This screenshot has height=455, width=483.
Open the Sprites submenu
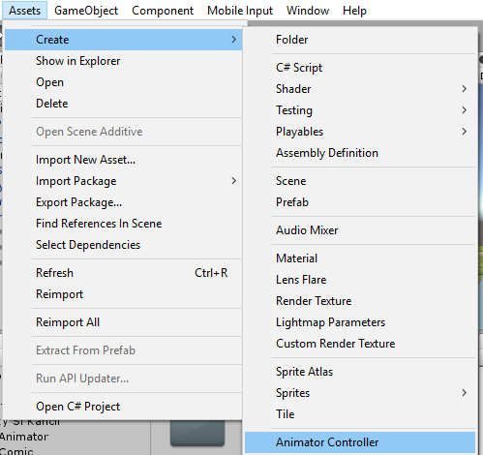[360, 393]
